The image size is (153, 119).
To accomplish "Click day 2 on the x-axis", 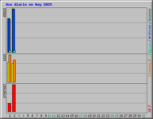I will tap(14, 116).
